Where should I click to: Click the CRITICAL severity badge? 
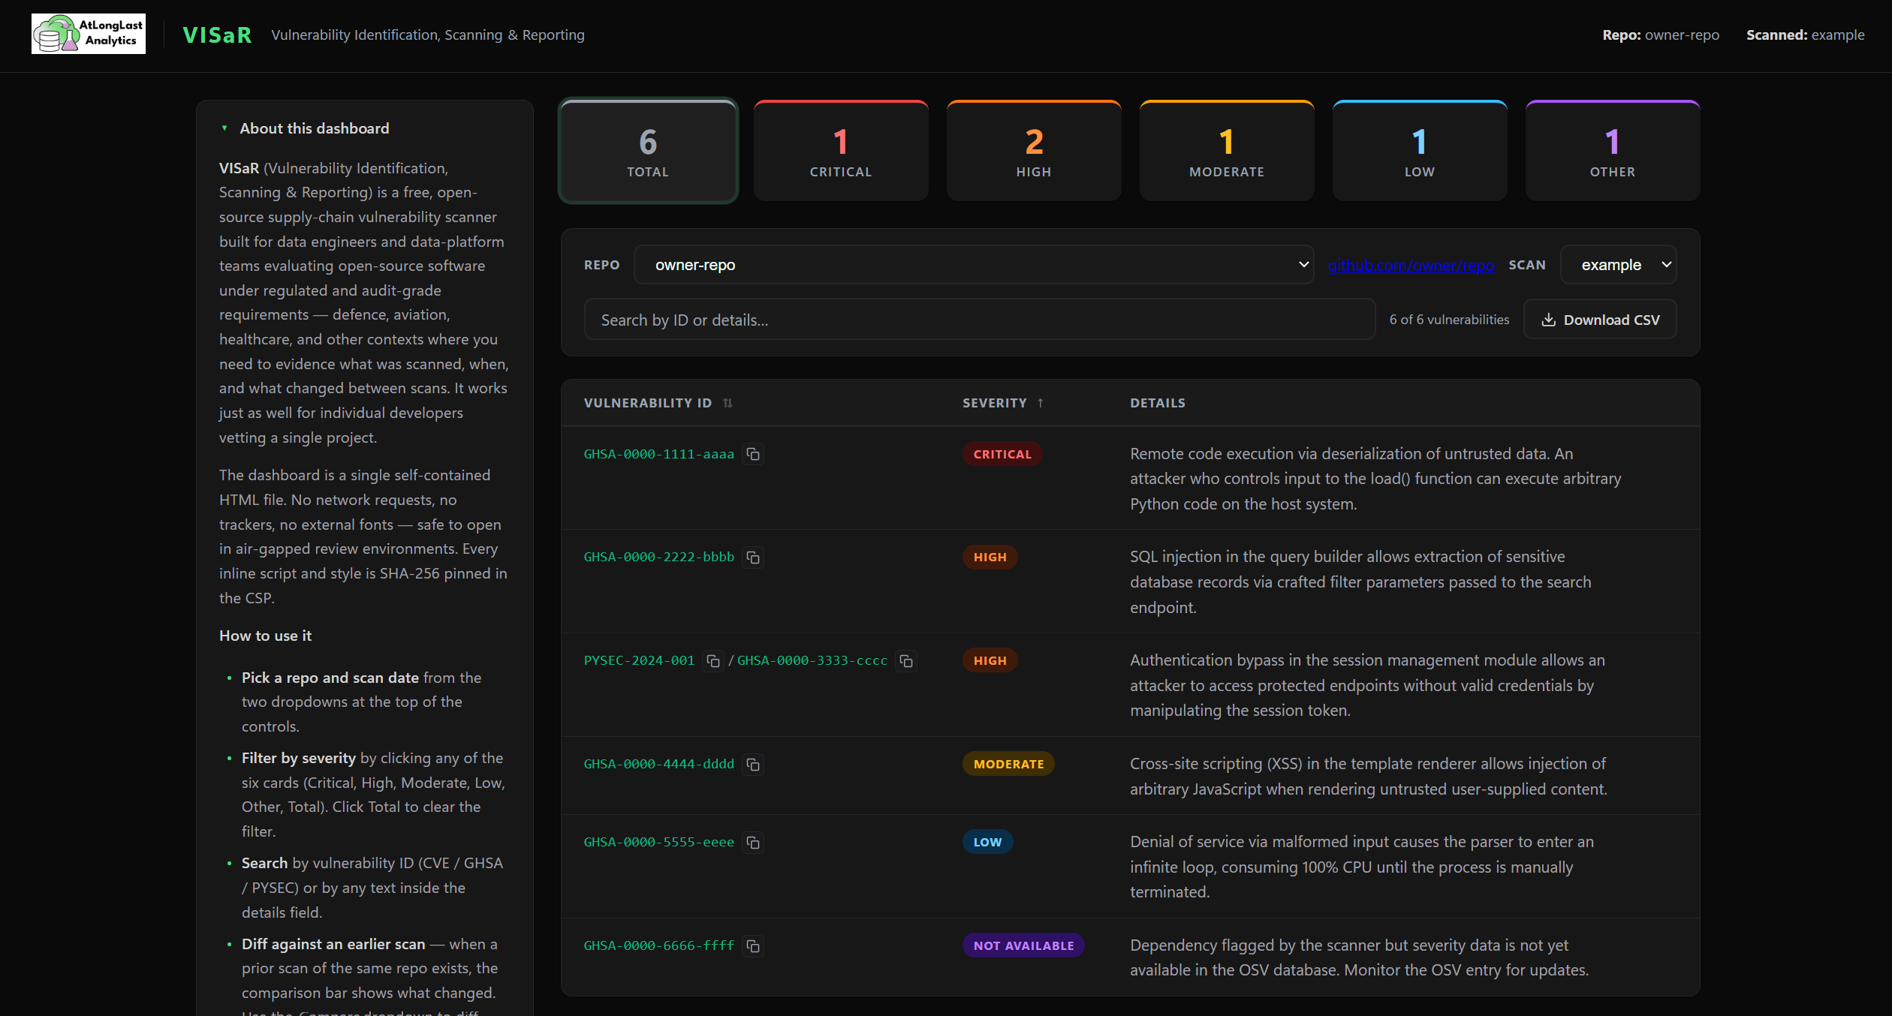[x=1002, y=454]
